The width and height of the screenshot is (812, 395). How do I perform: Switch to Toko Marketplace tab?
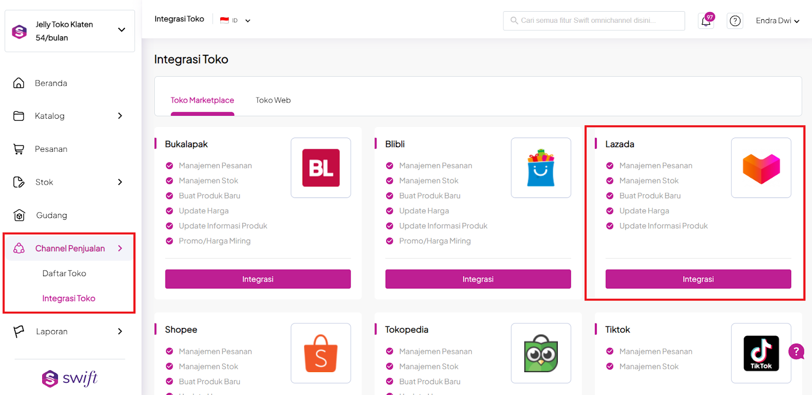[x=202, y=100]
